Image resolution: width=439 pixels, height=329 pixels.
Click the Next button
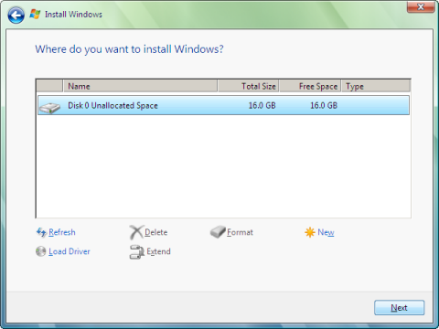coord(399,308)
